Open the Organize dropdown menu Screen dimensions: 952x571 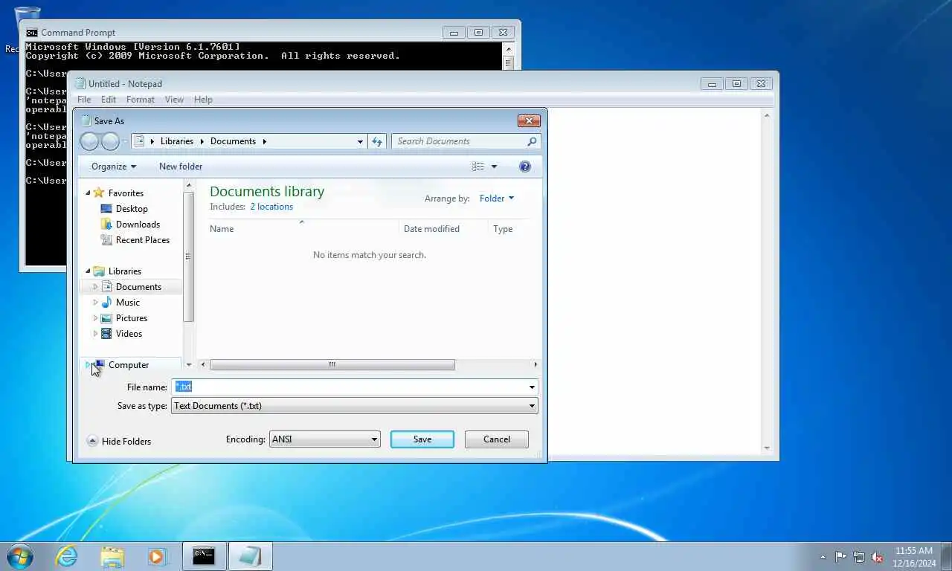(114, 167)
